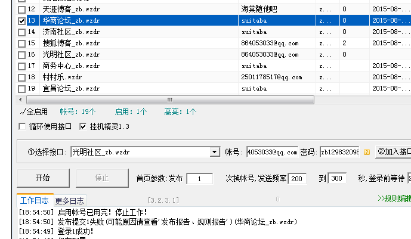Click the 加入接口 button
The width and height of the screenshot is (411, 239).
[393, 152]
